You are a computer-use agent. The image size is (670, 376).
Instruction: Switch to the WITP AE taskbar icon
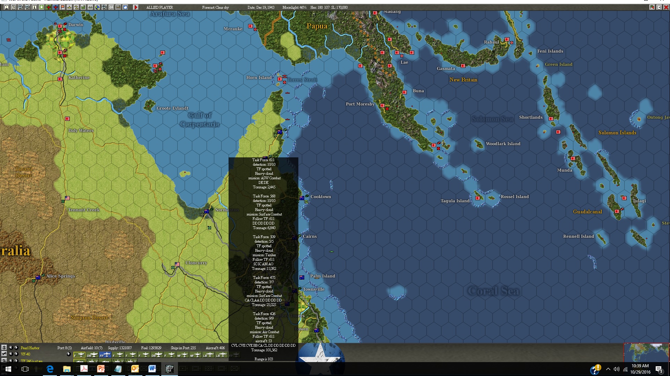click(169, 369)
